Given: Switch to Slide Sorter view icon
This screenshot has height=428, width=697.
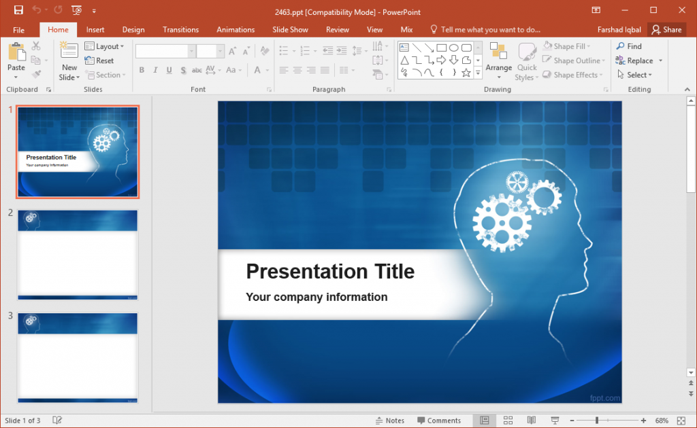Looking at the screenshot, I should point(508,420).
